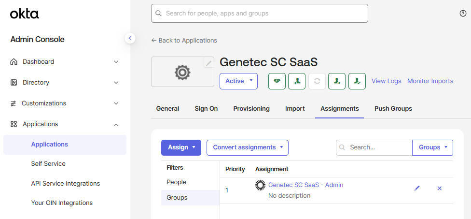Click the Applications grid icon
This screenshot has height=219, width=471.
[x=14, y=124]
